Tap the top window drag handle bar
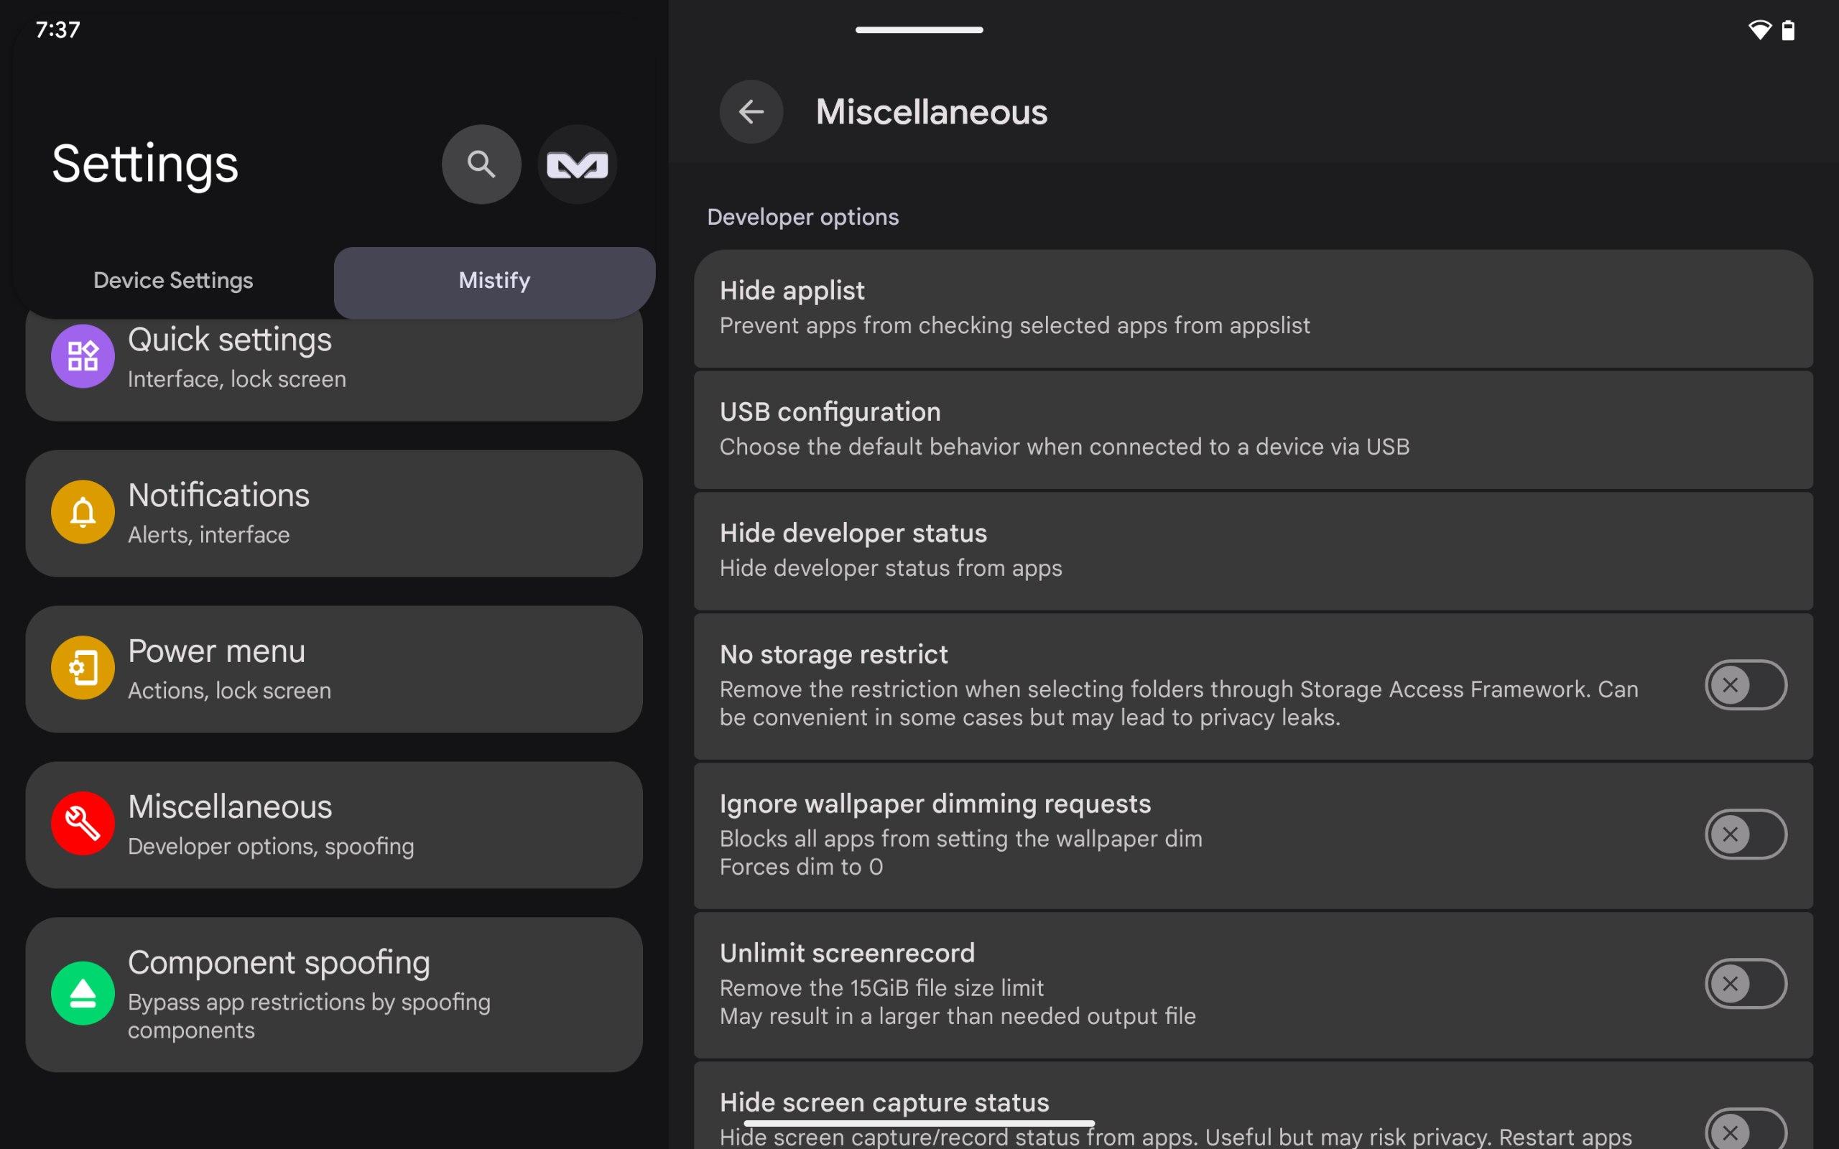Image resolution: width=1839 pixels, height=1149 pixels. pos(919,29)
